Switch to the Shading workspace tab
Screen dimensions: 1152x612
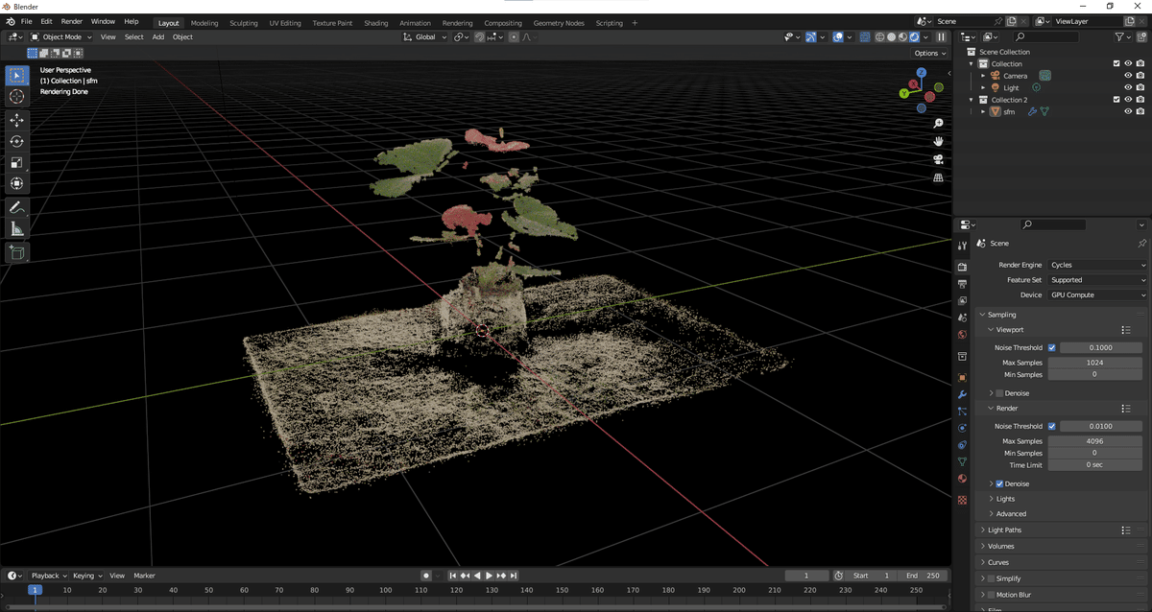376,23
